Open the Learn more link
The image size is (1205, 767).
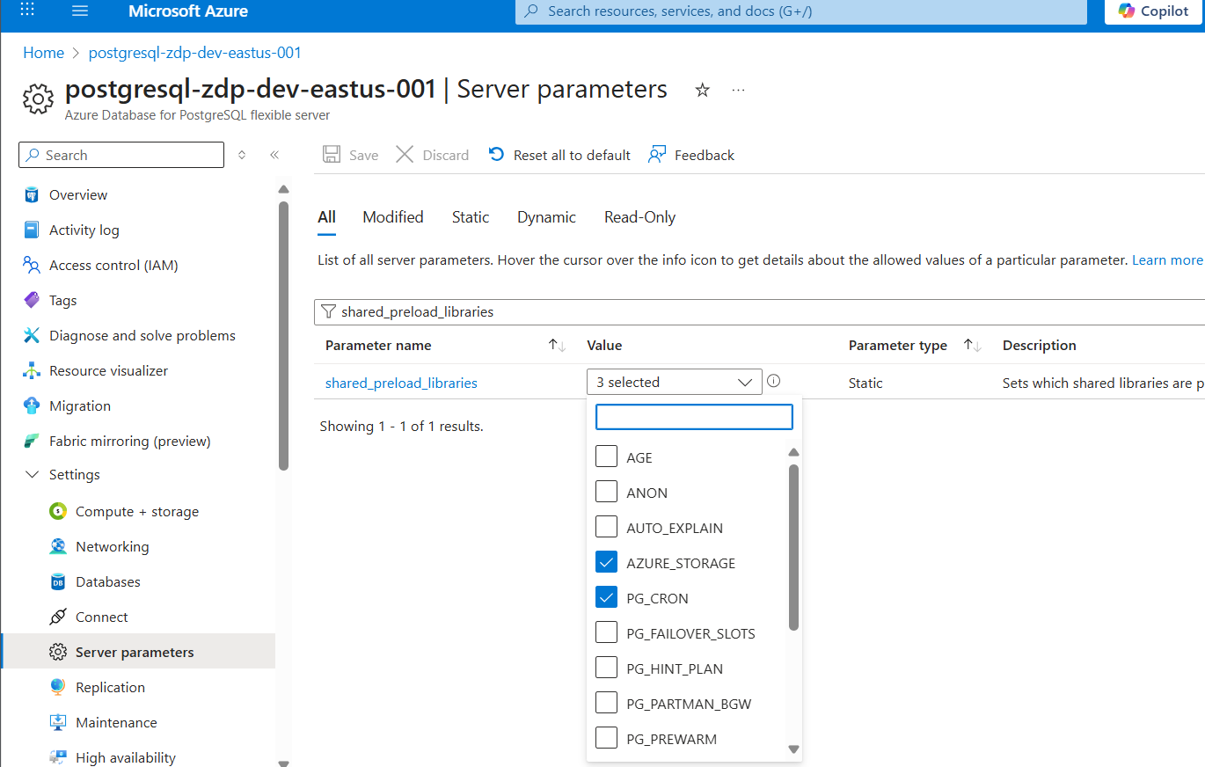tap(1166, 260)
